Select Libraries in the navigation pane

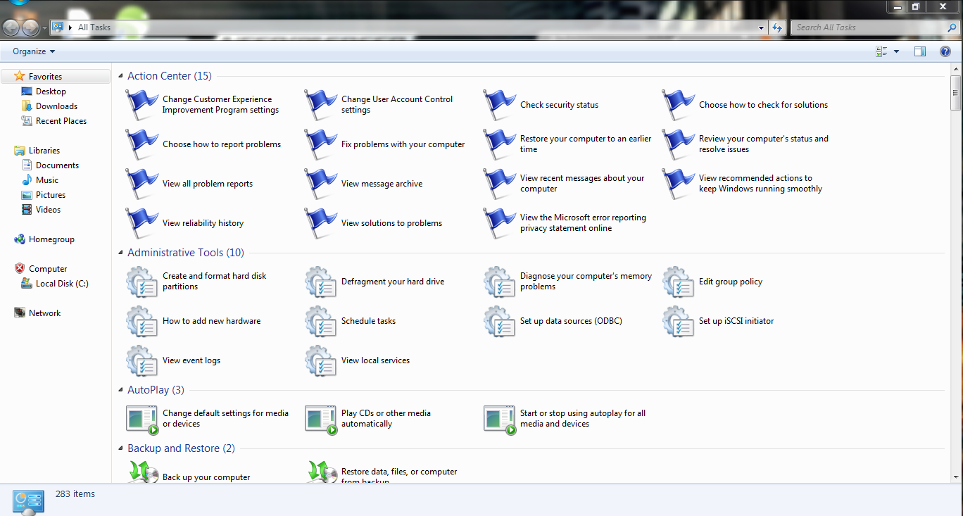coord(44,151)
